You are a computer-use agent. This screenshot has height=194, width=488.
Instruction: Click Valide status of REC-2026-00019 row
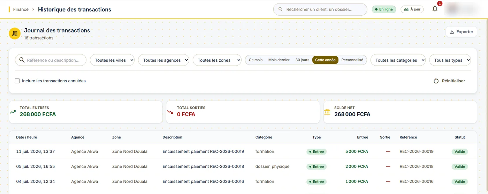click(460, 152)
